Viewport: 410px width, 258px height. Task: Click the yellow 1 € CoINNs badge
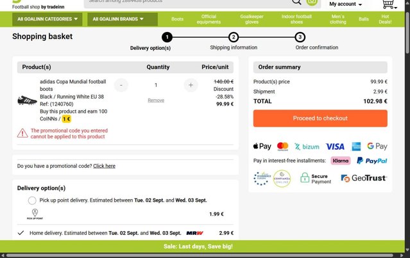pos(67,119)
